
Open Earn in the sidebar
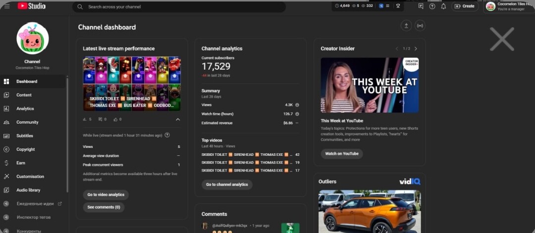coord(33,163)
